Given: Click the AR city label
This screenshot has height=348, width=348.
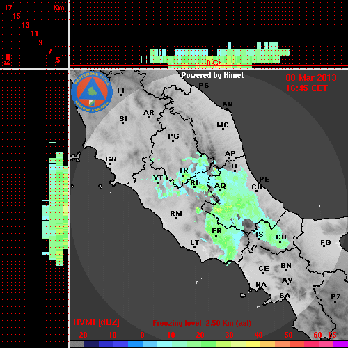Looking at the screenshot, I should [x=149, y=113].
